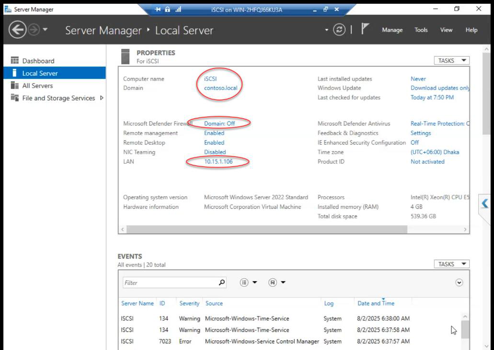494x350 pixels.
Task: Sort events by Severity column
Action: click(189, 303)
